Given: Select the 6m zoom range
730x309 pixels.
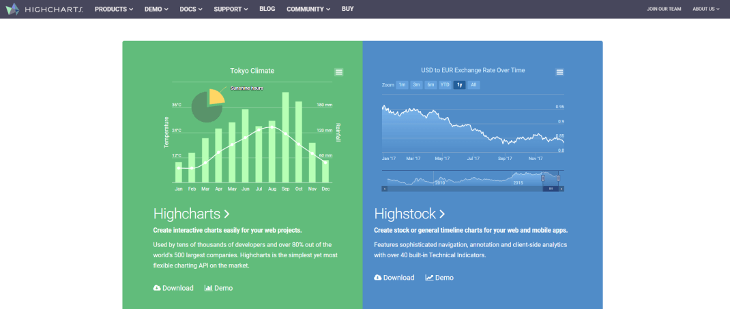Looking at the screenshot, I should (x=431, y=85).
